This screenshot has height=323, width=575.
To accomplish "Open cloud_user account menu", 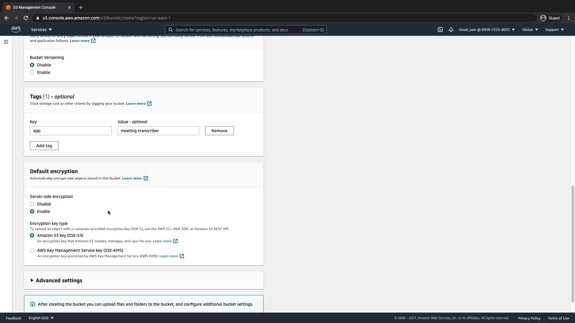I will tap(486, 30).
